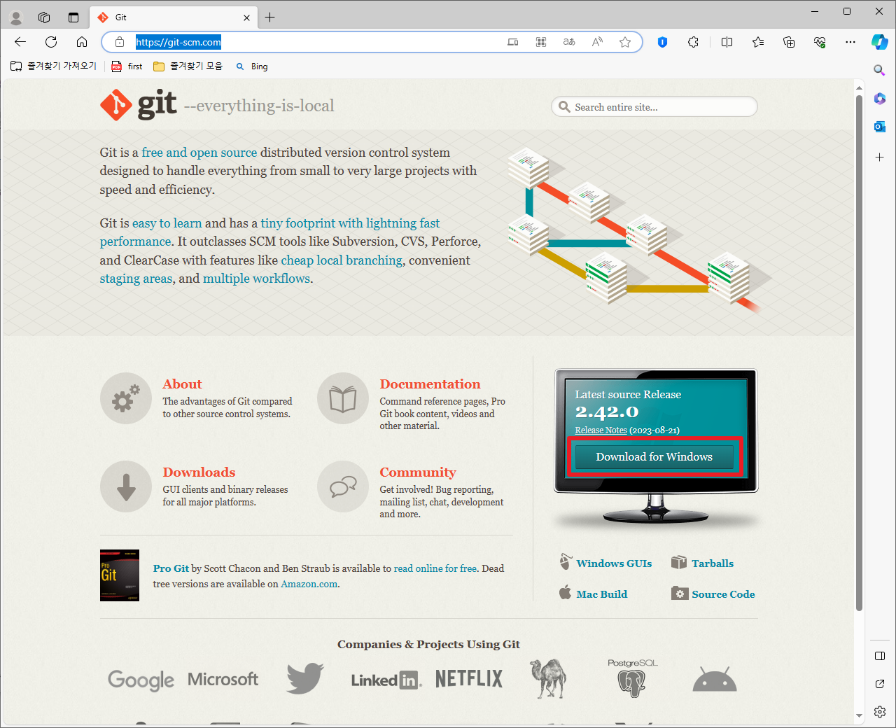896x728 pixels.
Task: Click the Community chat bubbles icon
Action: [343, 486]
